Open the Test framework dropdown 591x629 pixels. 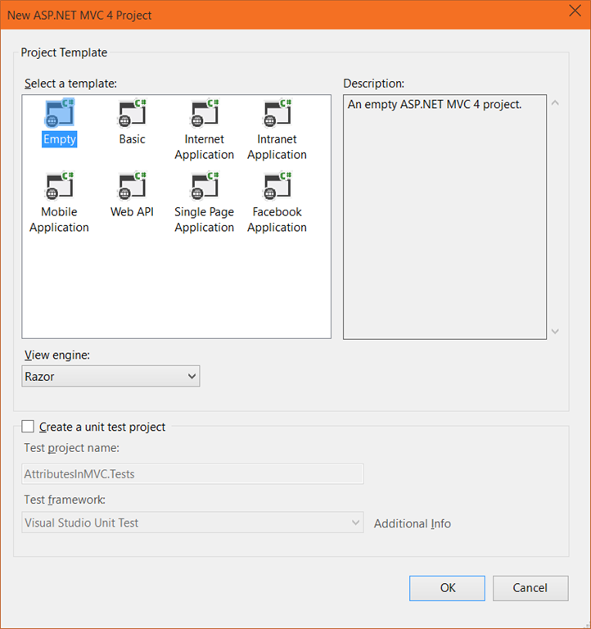192,523
